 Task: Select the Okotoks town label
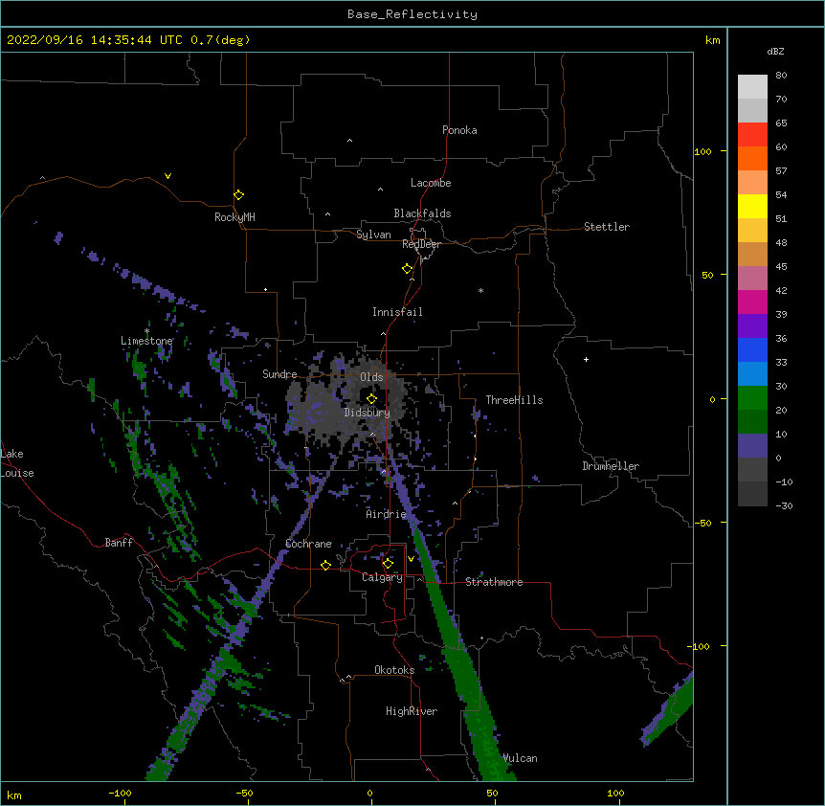(394, 670)
